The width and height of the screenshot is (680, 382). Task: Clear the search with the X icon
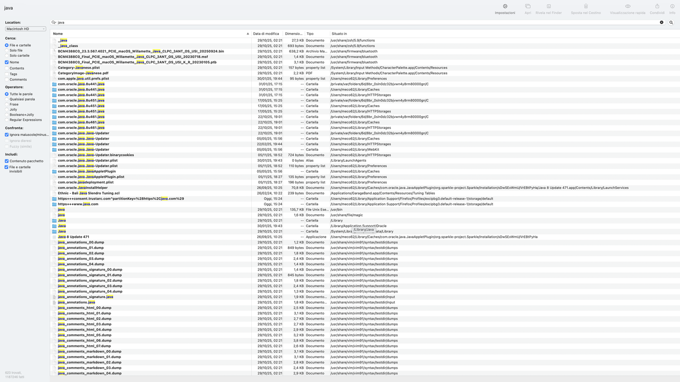pos(661,22)
